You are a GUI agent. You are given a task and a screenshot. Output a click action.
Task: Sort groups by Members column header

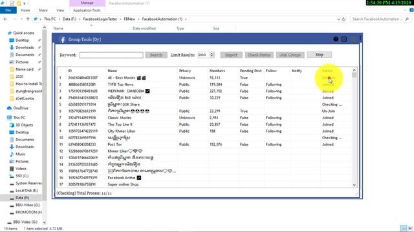pyautogui.click(x=217, y=71)
